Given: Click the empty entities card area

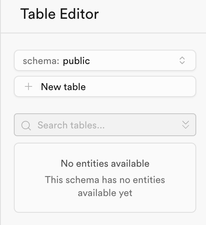Looking at the screenshot, I should pyautogui.click(x=105, y=178).
